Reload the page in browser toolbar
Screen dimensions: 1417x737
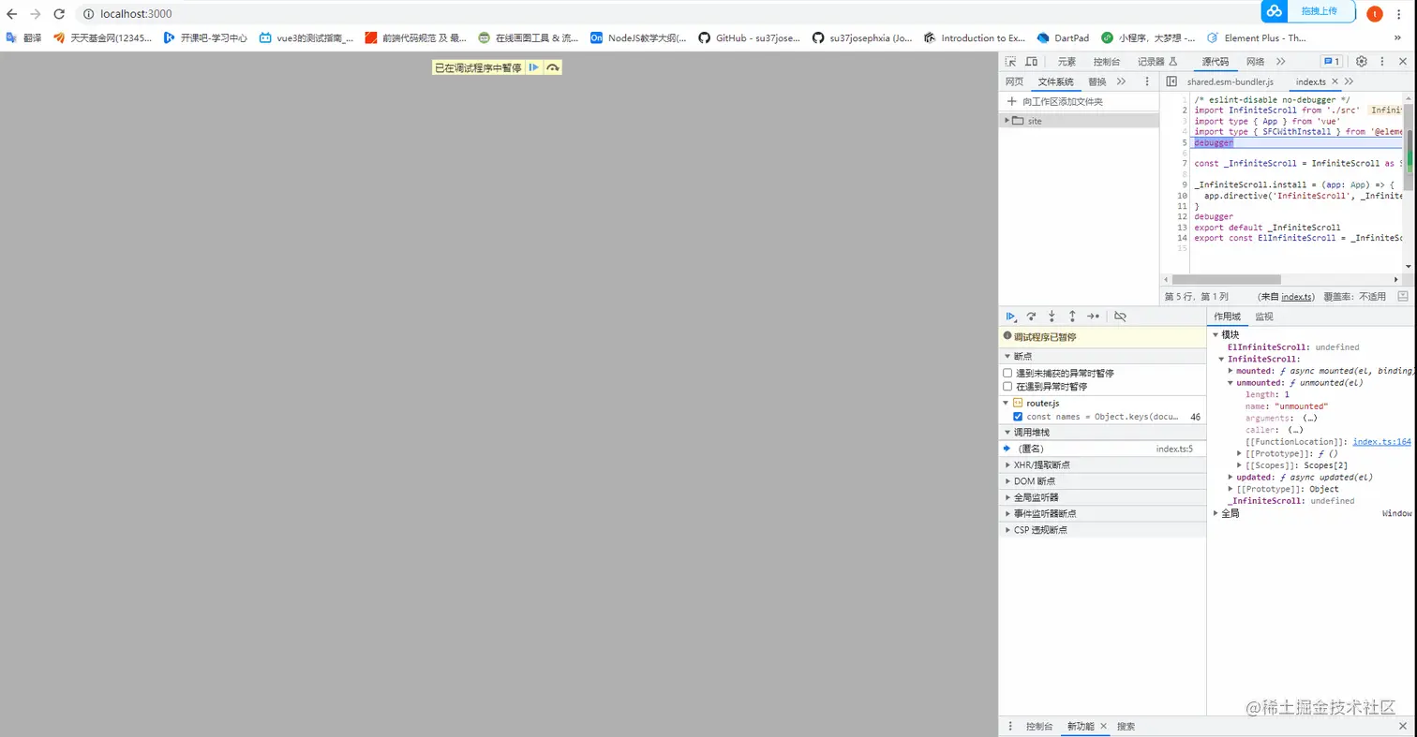tap(59, 14)
